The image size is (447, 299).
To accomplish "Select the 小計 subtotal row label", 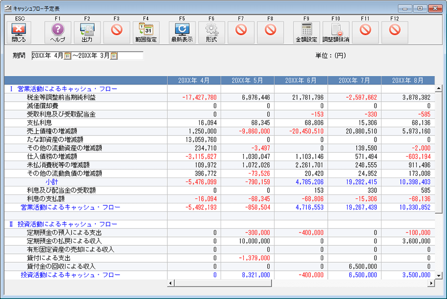I will (52, 182).
